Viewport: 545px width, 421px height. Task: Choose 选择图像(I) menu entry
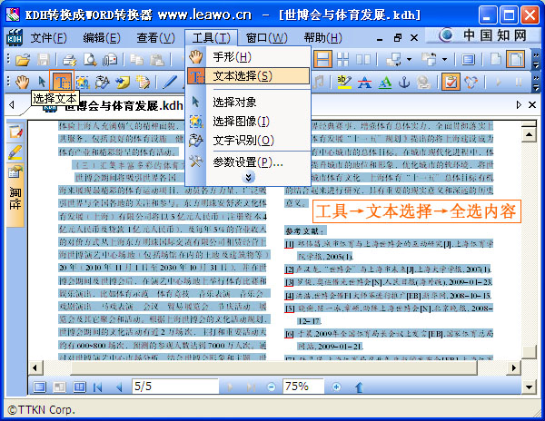(248, 122)
